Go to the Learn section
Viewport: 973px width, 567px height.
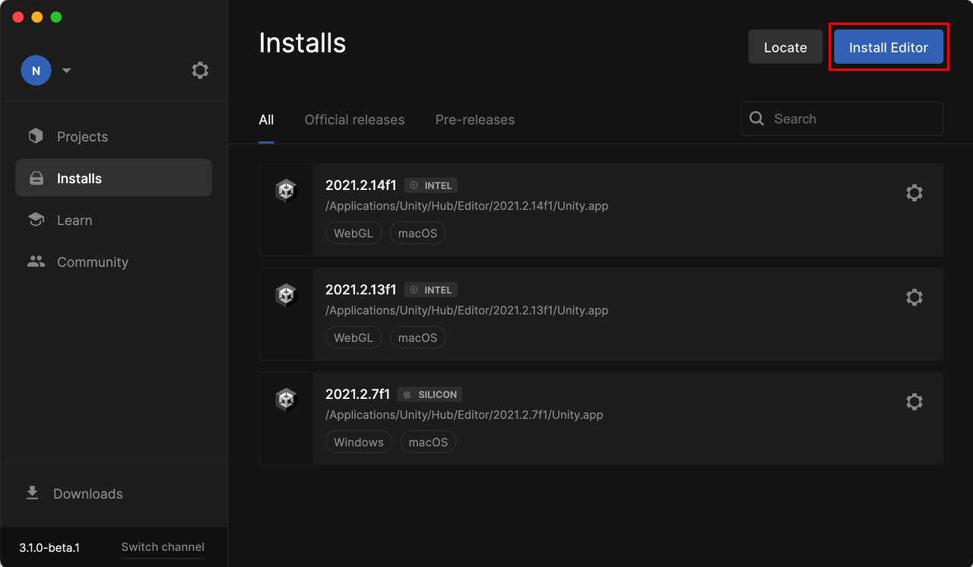tap(113, 220)
